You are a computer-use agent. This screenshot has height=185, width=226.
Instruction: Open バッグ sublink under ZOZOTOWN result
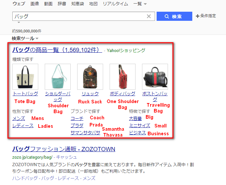(x=48, y=178)
